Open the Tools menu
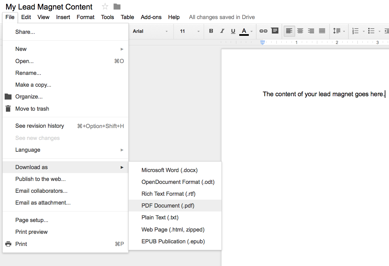 pyautogui.click(x=107, y=17)
